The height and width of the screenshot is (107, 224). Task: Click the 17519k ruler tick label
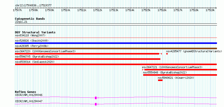(x=210, y=10)
